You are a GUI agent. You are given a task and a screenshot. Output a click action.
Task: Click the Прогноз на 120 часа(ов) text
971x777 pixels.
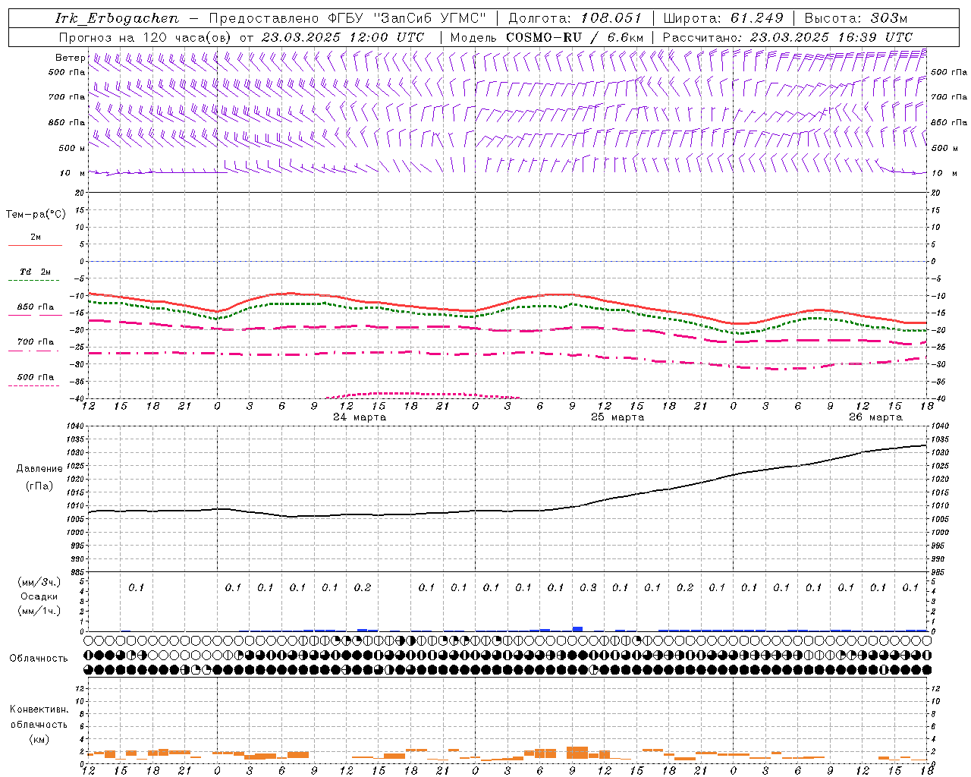[146, 37]
